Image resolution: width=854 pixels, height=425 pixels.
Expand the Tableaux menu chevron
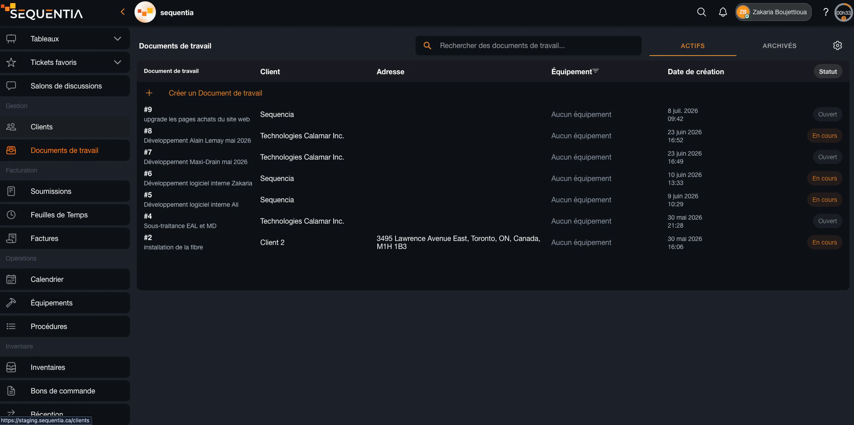pos(118,39)
